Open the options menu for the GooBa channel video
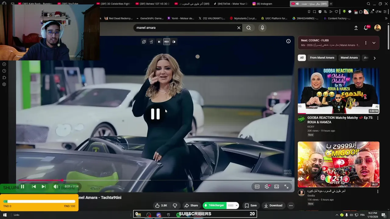The image size is (390, 219). coord(378,191)
